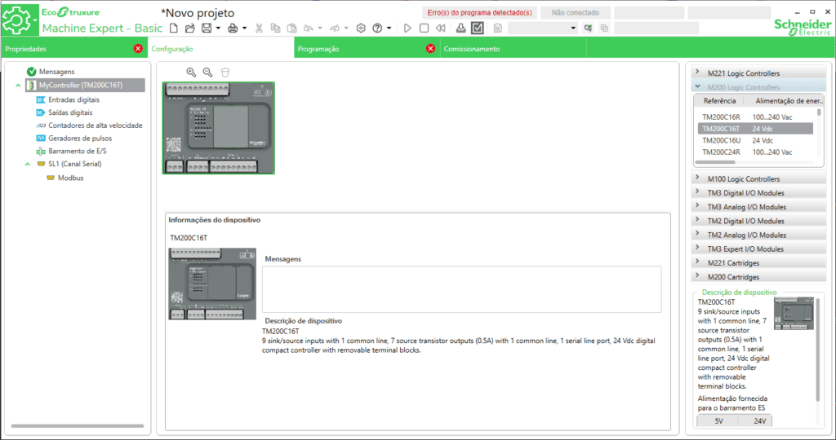Stop the controller with stop icon
The image size is (836, 440).
pos(425,29)
